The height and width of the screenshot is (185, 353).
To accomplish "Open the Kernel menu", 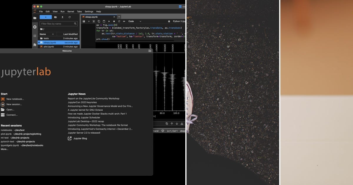I will 71,11.
